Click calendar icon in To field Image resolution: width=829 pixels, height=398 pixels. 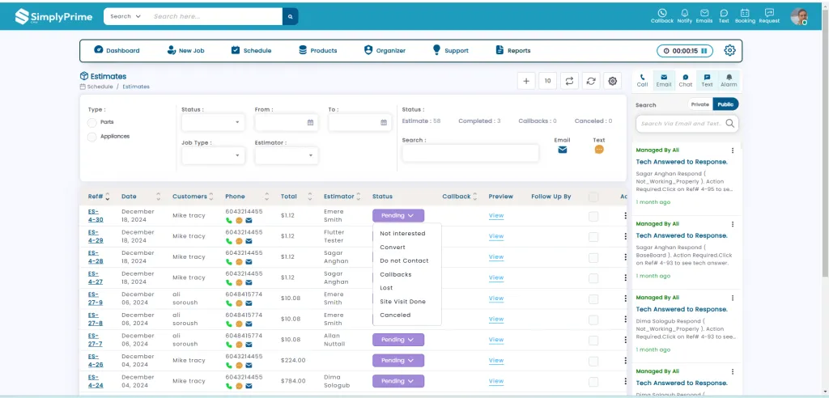(x=384, y=123)
